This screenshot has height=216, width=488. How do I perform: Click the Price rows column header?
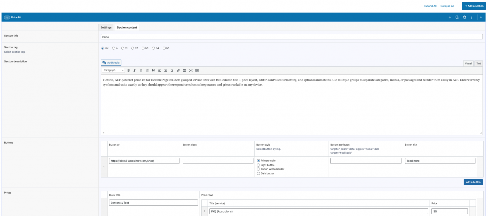[207, 195]
